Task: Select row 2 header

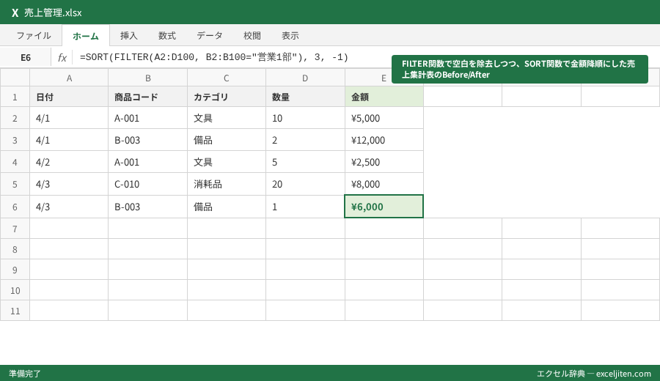Action: tap(15, 118)
